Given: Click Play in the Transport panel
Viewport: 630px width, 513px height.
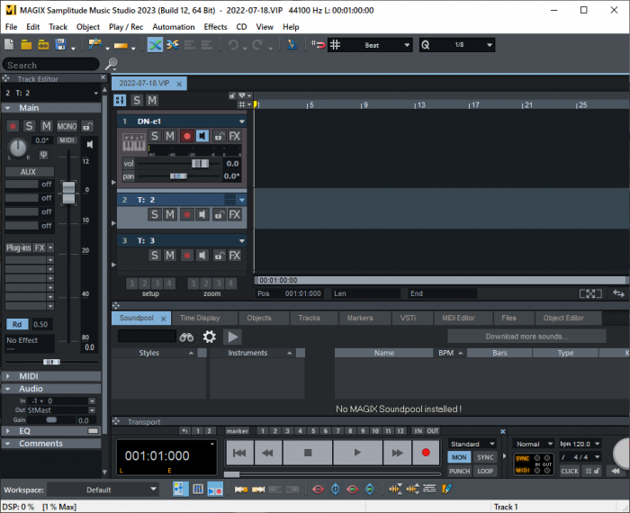Looking at the screenshot, I should [x=358, y=453].
